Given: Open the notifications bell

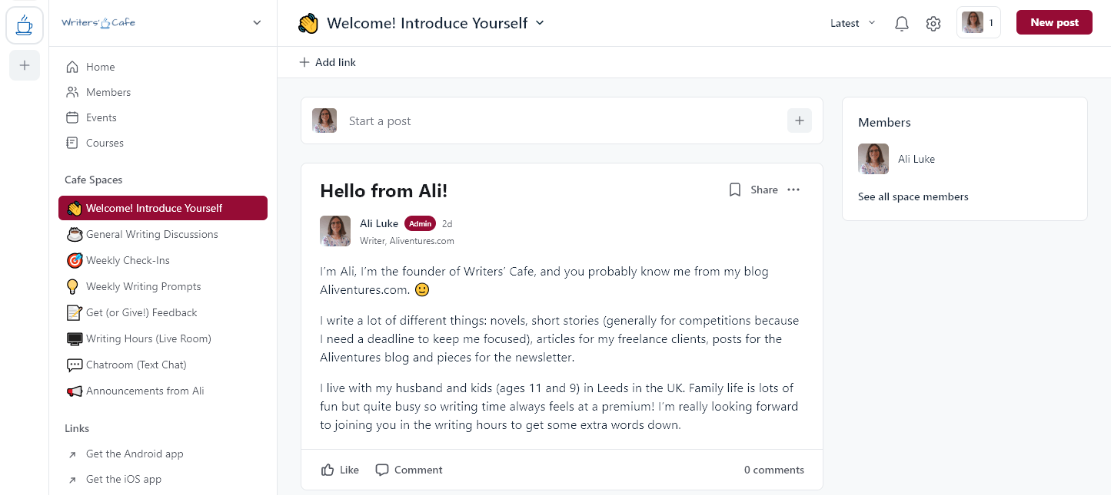Looking at the screenshot, I should [x=902, y=24].
